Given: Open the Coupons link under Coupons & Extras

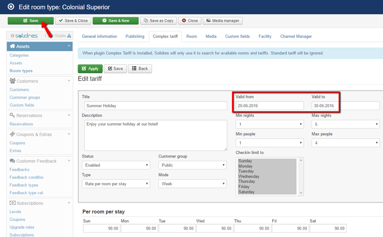Looking at the screenshot, I should pyautogui.click(x=17, y=143).
